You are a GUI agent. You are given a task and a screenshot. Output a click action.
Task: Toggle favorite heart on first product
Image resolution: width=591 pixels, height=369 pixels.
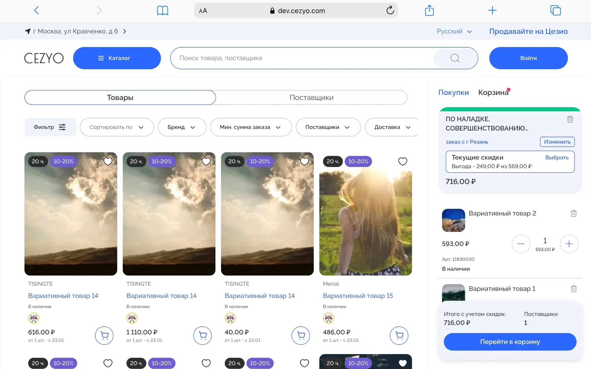click(108, 161)
